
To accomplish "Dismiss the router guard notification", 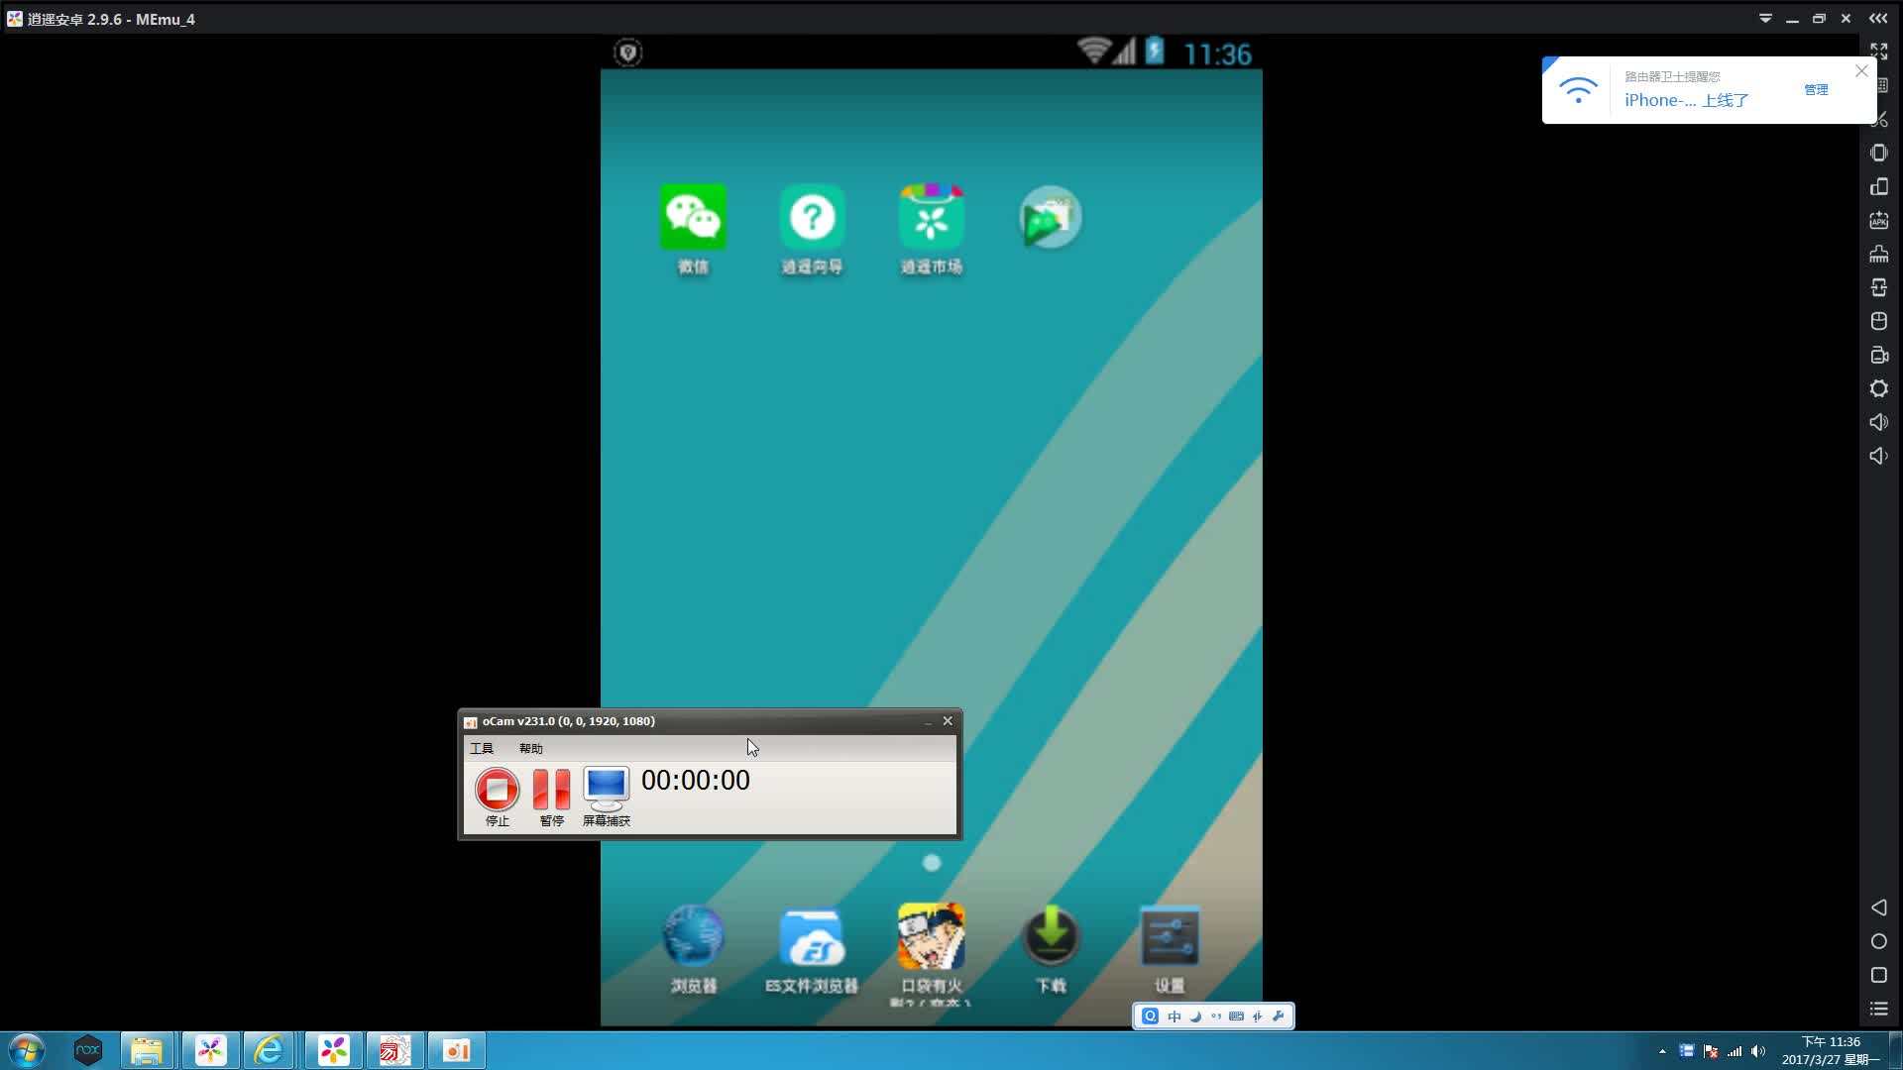I will 1861,71.
